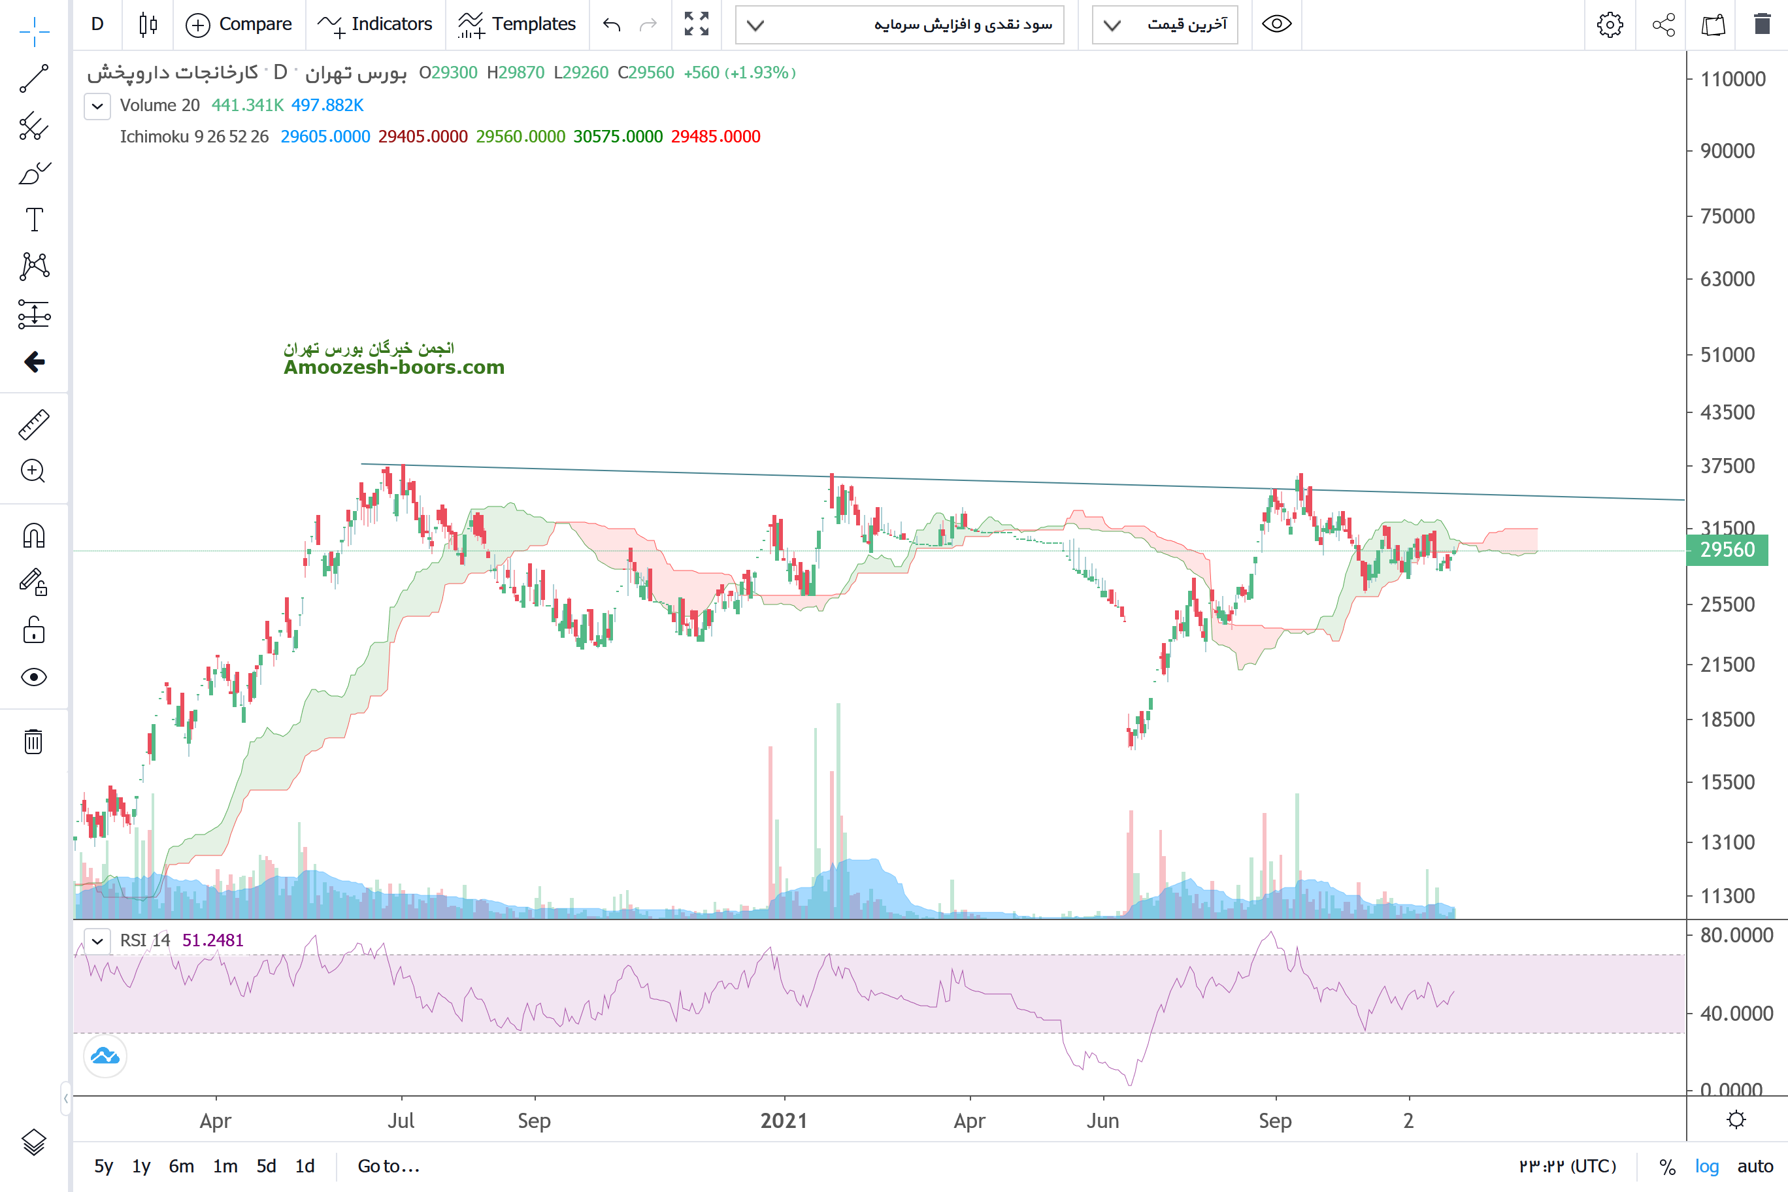1788x1192 pixels.
Task: Toggle hide all drawings eye icon
Action: point(33,676)
